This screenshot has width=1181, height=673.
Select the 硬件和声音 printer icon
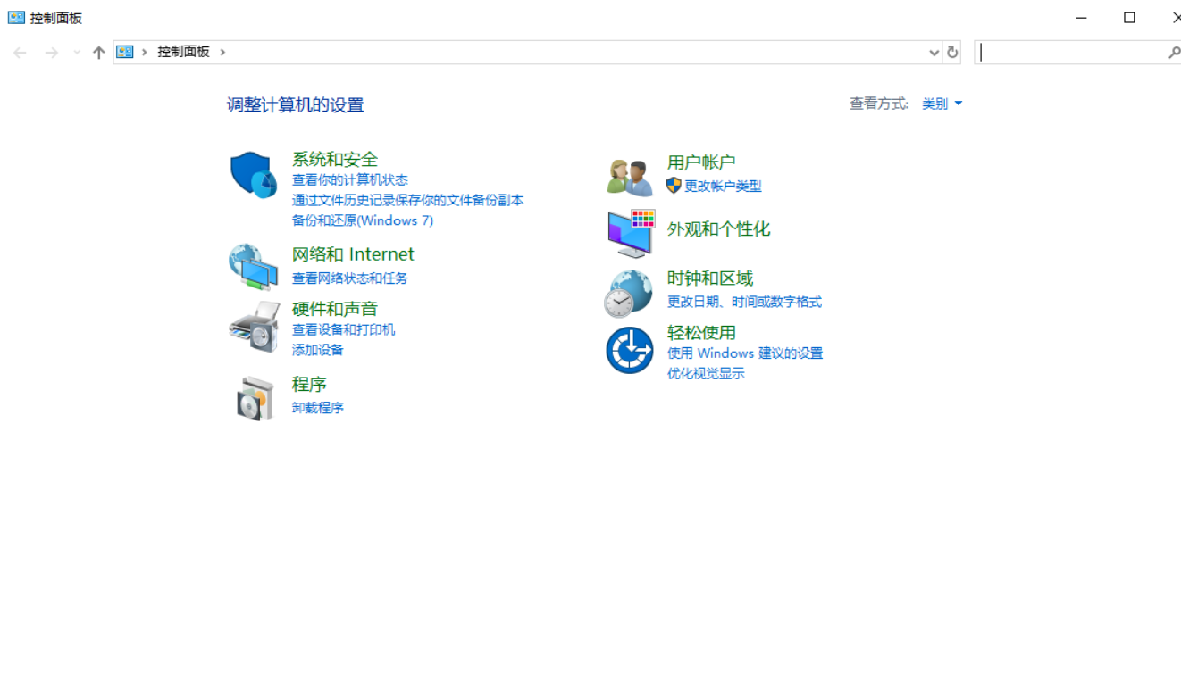click(254, 327)
